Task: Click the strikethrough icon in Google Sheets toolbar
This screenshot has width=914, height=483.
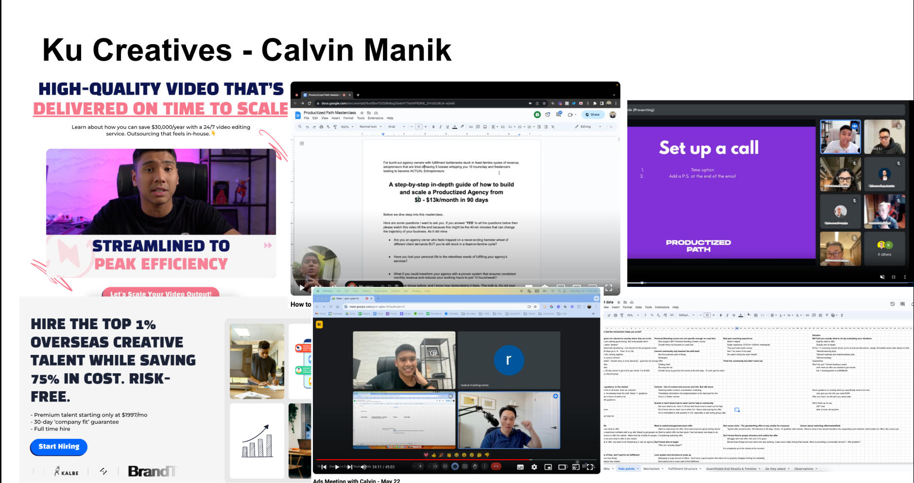Action: 734,315
